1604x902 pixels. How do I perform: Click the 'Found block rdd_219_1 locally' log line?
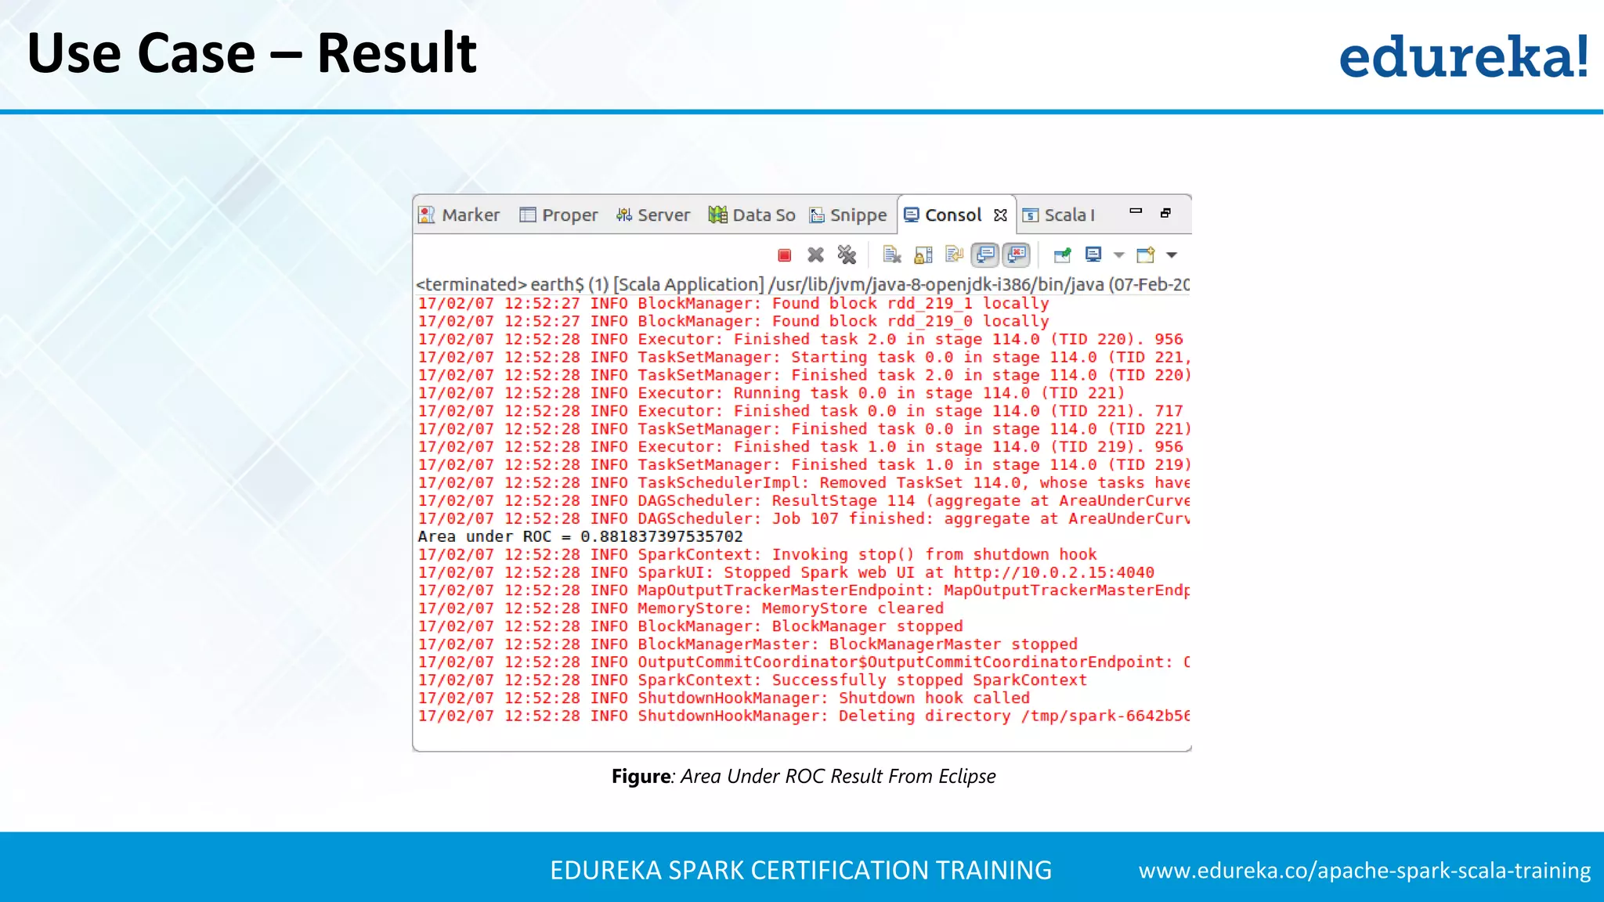pos(733,304)
